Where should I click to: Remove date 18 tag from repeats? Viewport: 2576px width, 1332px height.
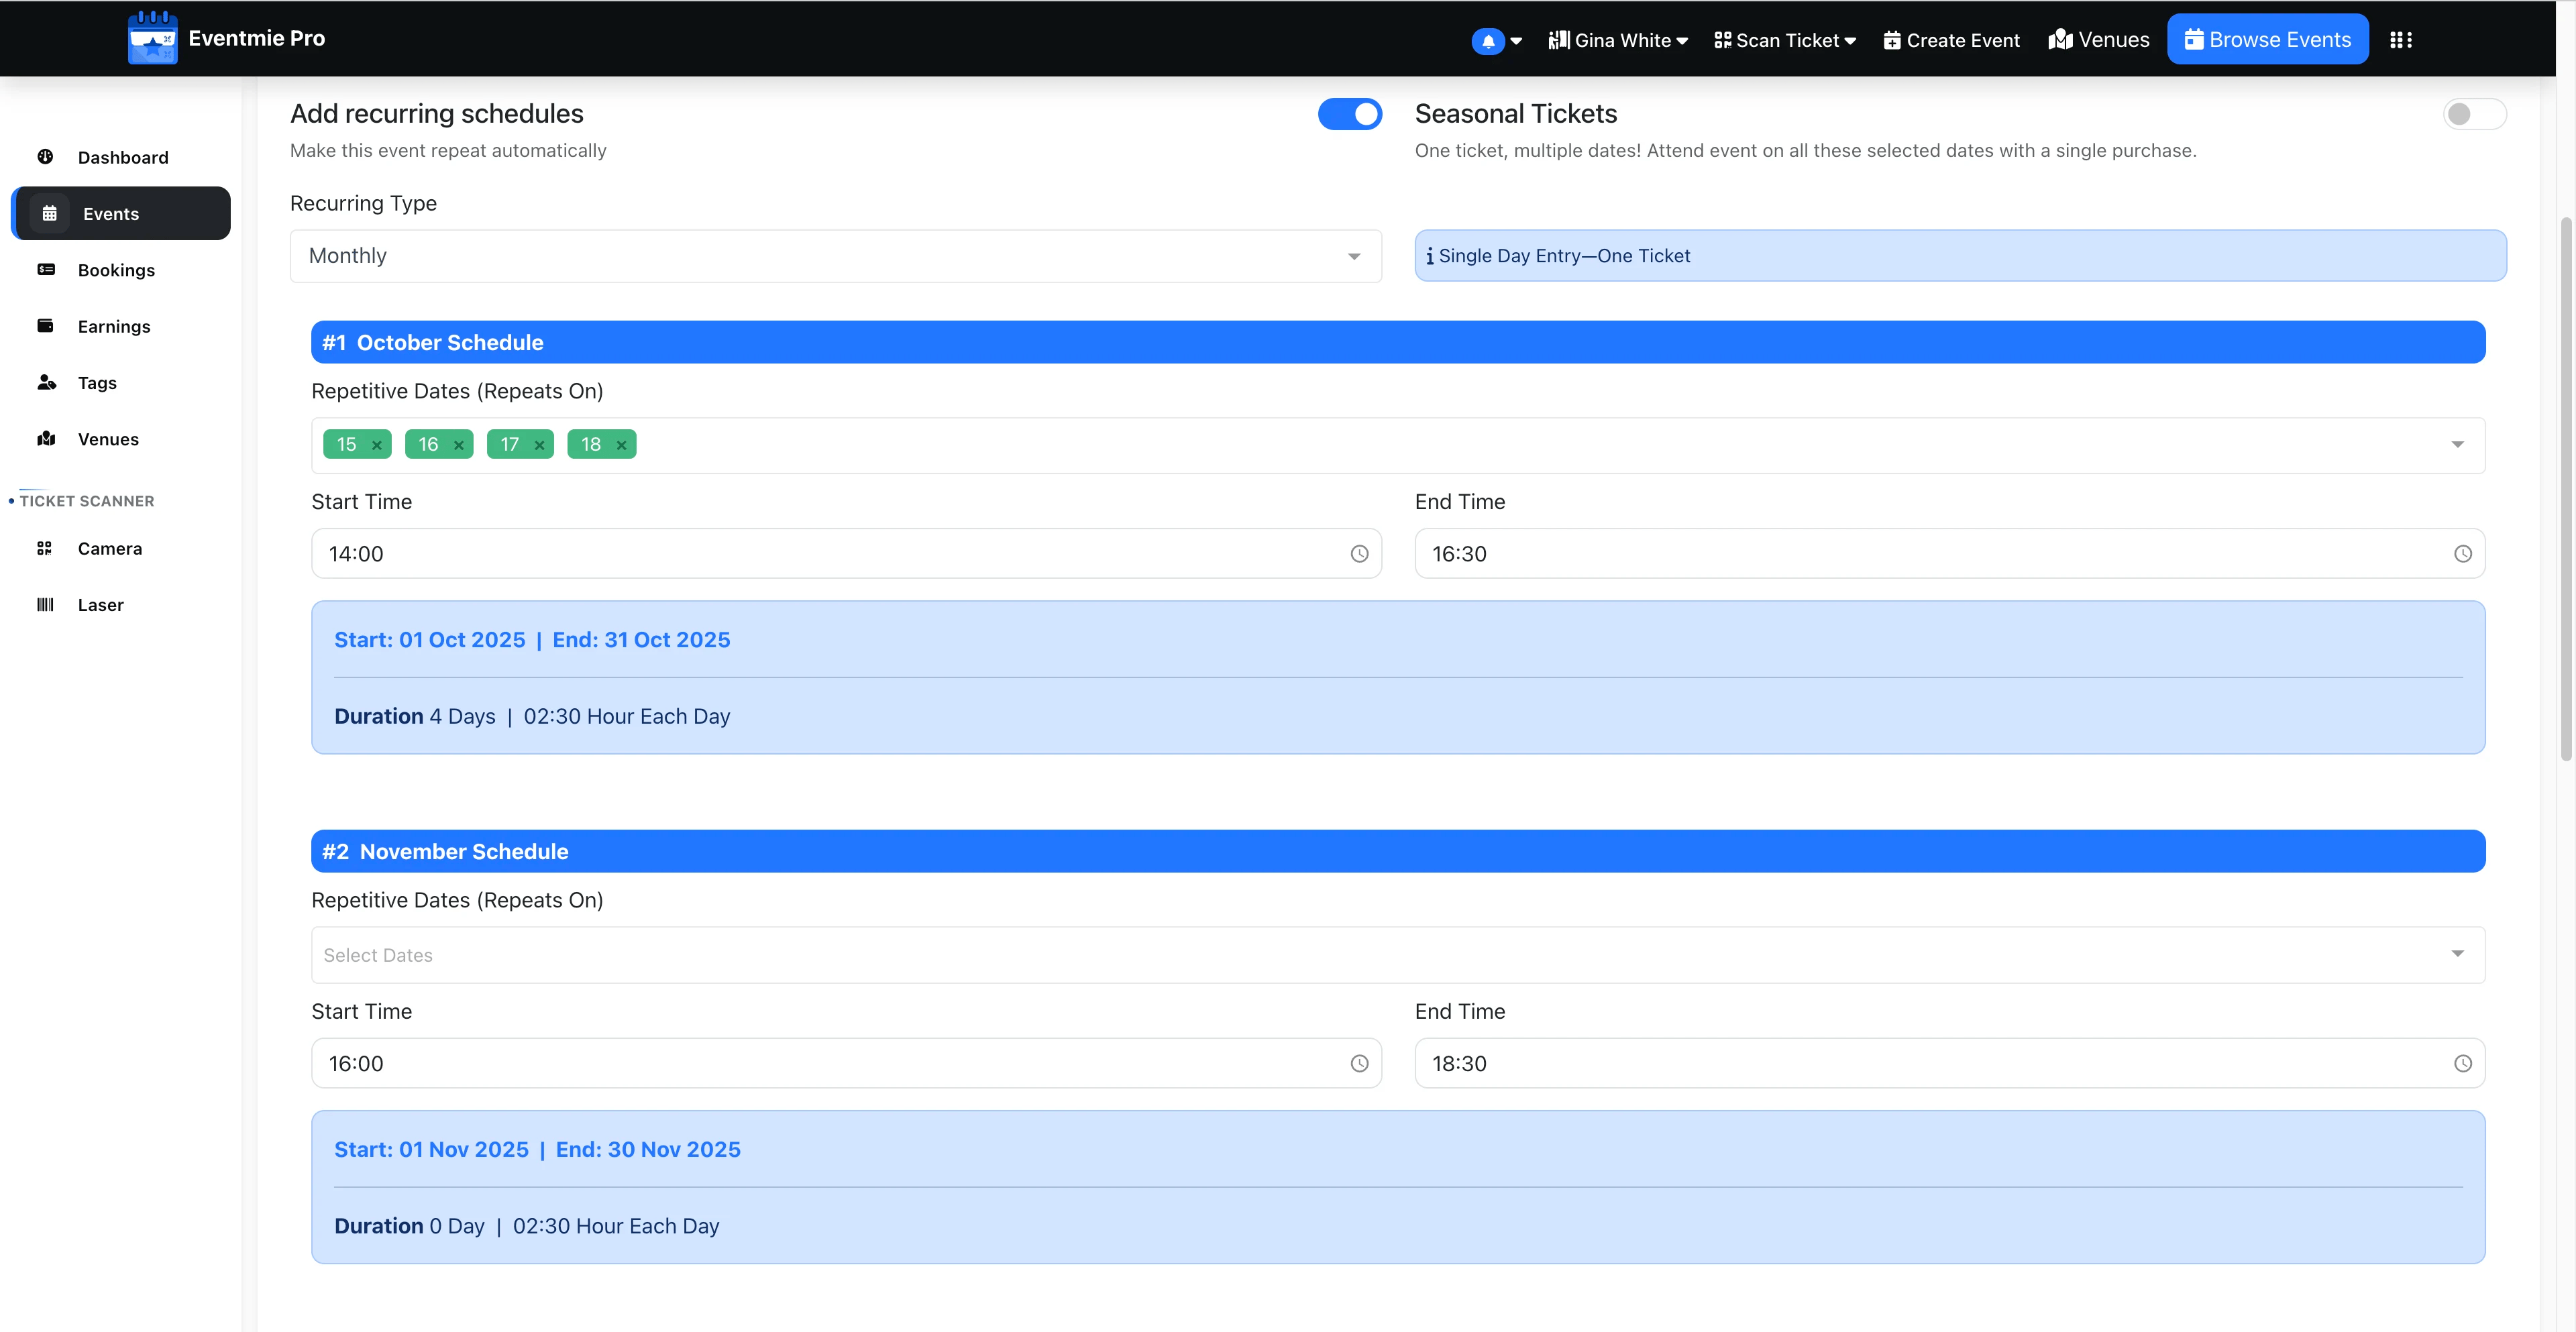[621, 445]
